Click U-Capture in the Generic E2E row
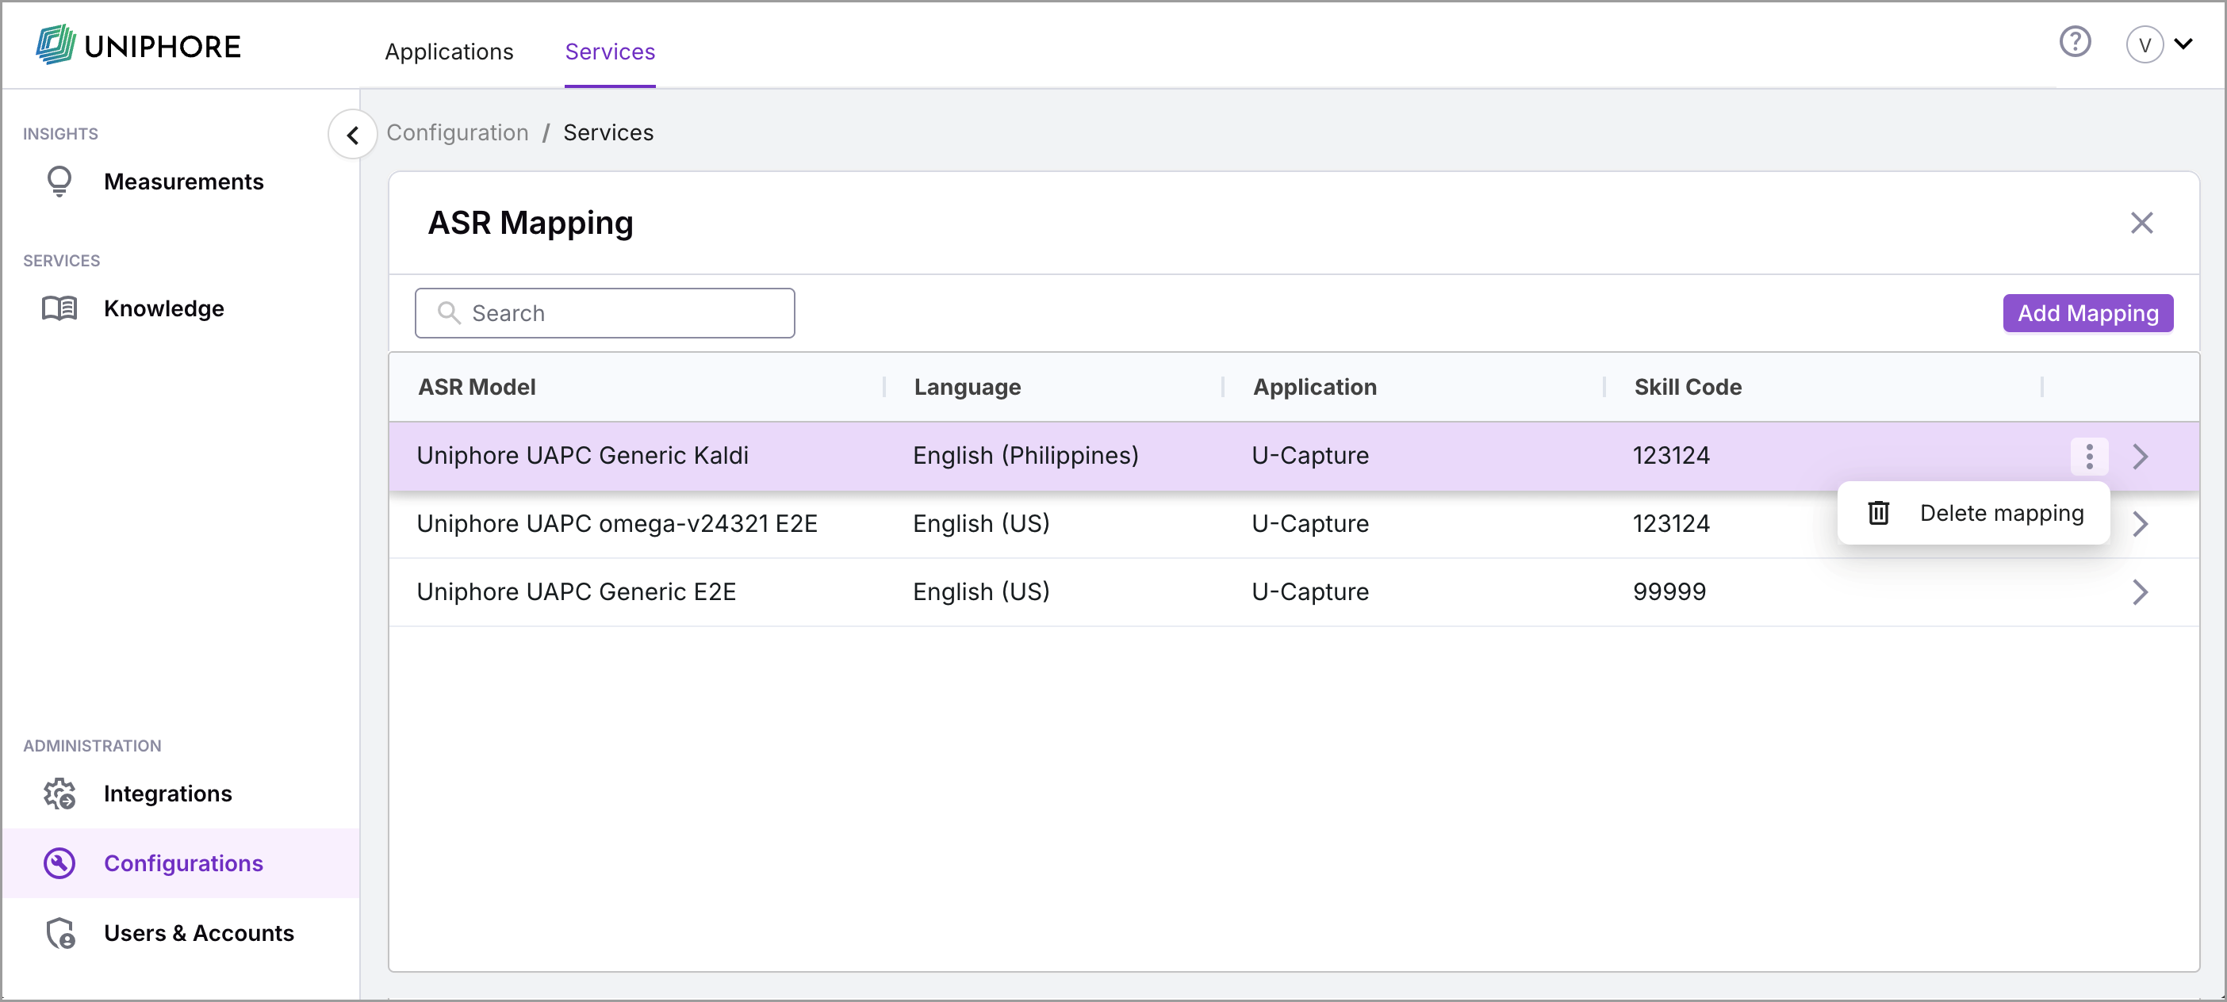 1309,591
